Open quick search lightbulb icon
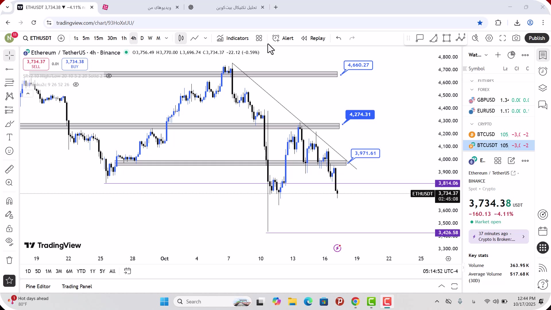551x310 pixels. point(475,38)
